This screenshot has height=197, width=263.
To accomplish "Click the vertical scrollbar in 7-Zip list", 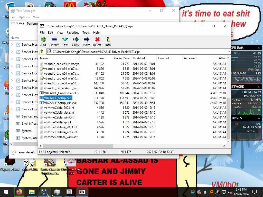I will [228, 118].
